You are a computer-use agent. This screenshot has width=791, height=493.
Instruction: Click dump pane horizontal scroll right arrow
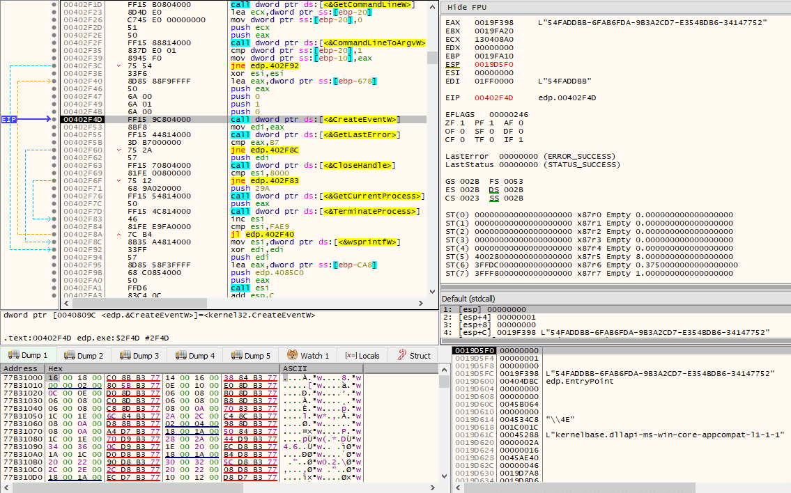click(x=432, y=487)
